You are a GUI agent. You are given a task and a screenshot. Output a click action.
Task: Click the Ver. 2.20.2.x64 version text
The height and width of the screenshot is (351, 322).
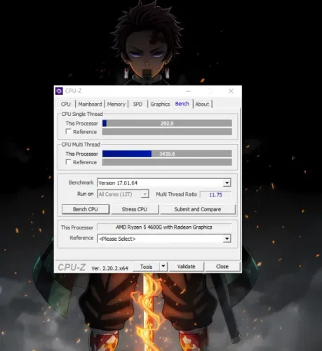point(109,268)
